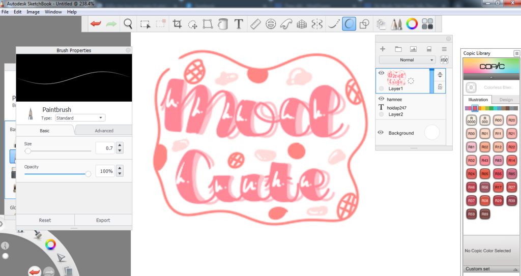Image resolution: width=521 pixels, height=276 pixels.
Task: Click the green Redo arrow in the toolbar
Action: 111,24
